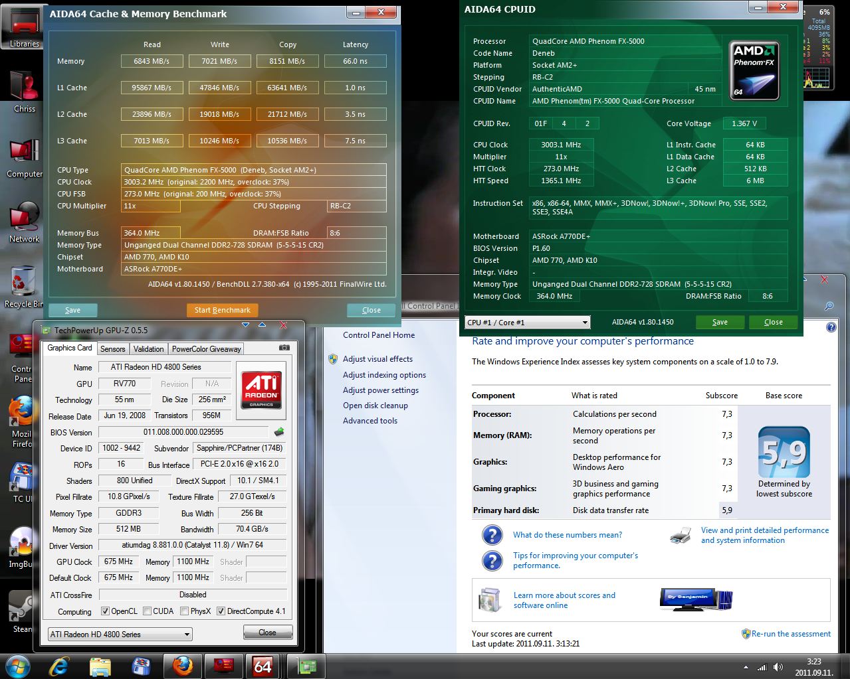
Task: Open View and print detailed performance link
Action: click(x=765, y=535)
